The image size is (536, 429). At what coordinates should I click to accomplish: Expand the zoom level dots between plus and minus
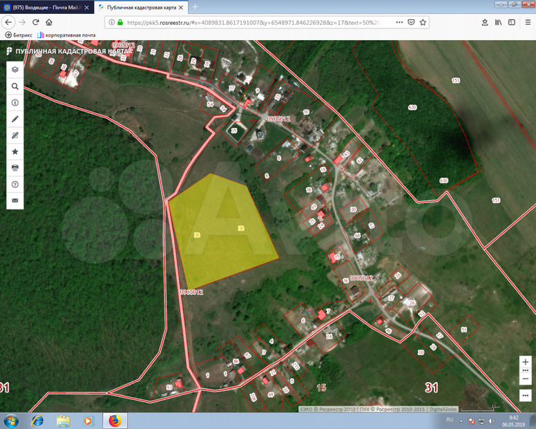click(525, 370)
